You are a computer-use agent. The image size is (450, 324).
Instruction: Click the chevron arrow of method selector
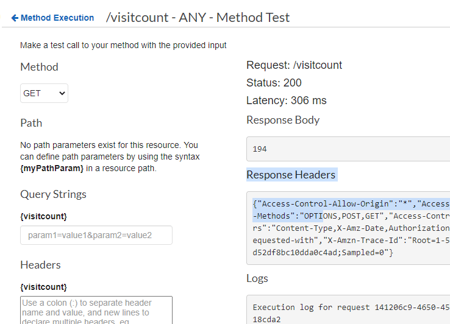pyautogui.click(x=62, y=93)
